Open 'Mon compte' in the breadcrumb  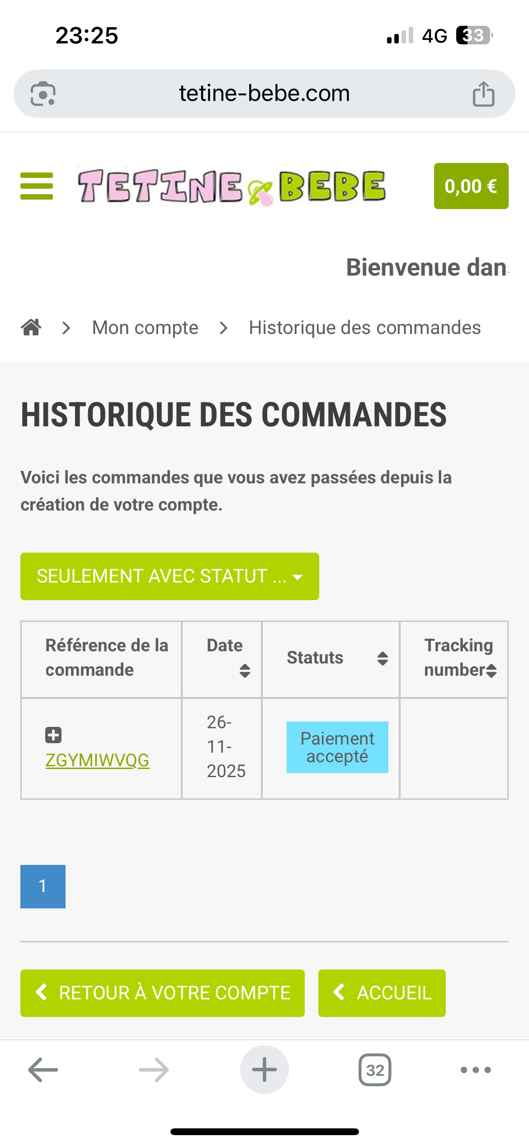[x=145, y=328]
